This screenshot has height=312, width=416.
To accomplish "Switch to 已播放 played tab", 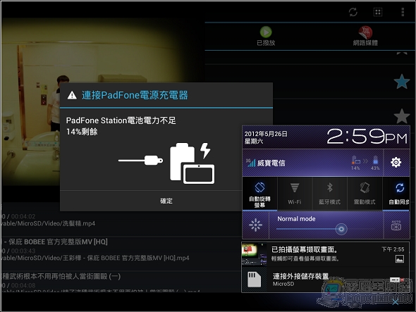I will pos(266,37).
